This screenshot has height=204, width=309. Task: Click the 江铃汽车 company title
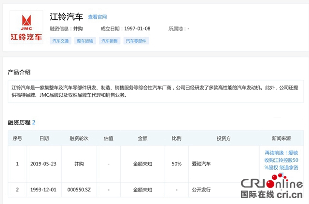point(67,17)
